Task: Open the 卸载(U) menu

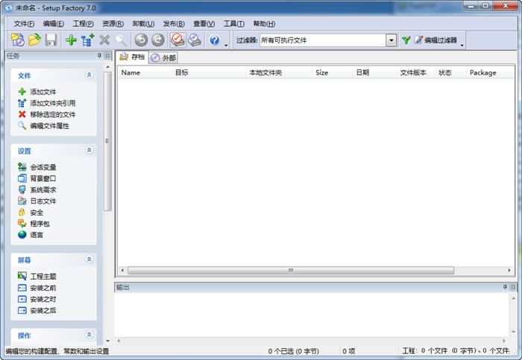Action: pos(143,24)
